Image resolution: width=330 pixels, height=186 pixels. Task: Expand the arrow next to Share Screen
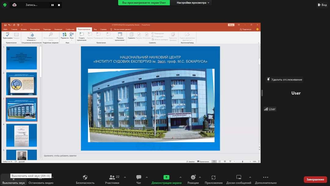(x=180, y=177)
